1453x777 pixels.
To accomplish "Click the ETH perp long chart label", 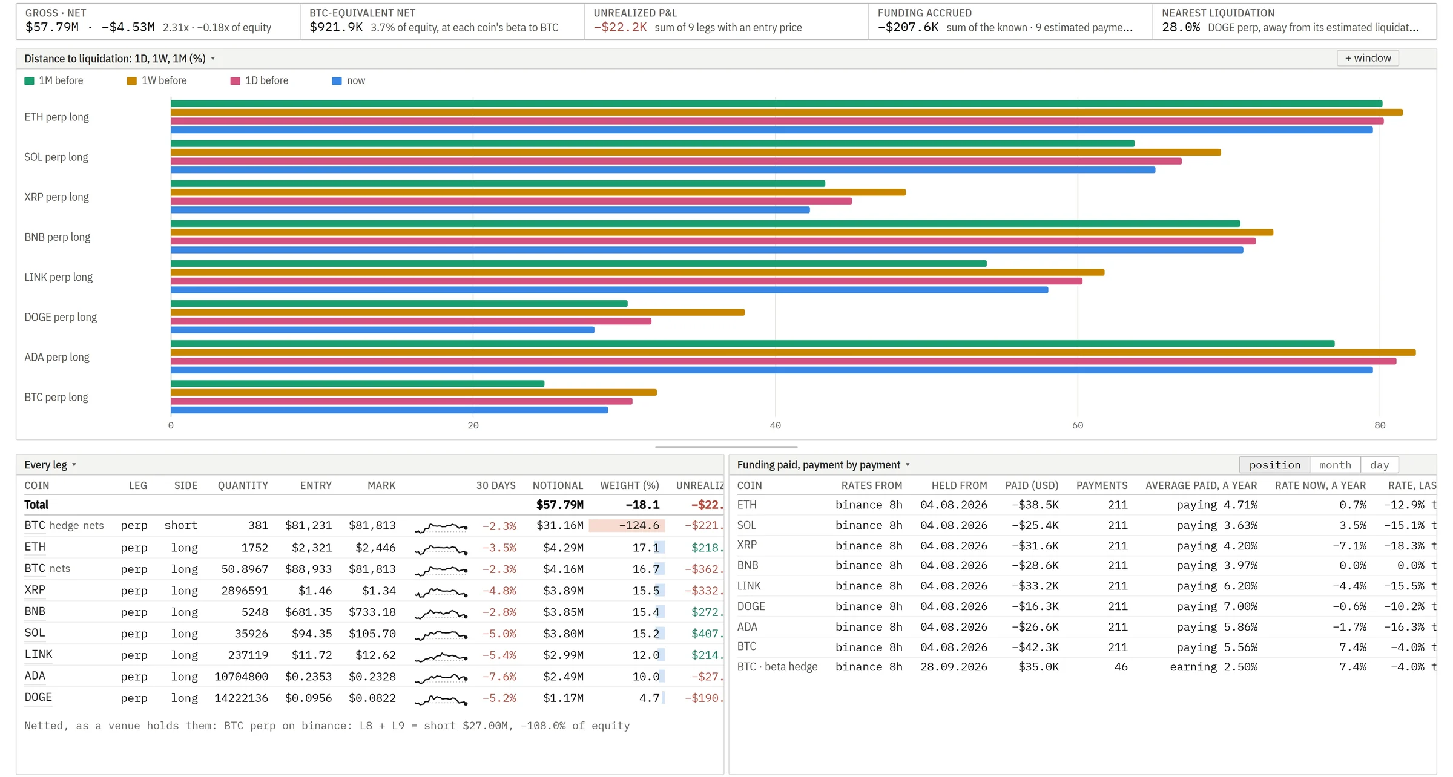I will click(x=56, y=117).
